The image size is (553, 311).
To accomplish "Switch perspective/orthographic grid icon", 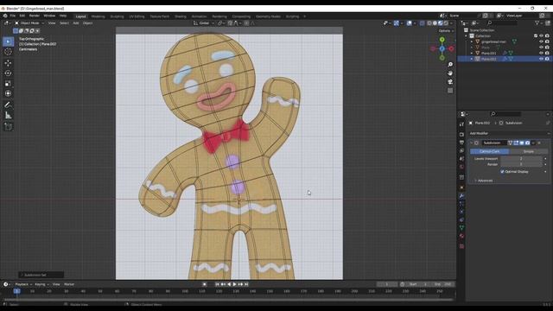I will click(x=450, y=91).
